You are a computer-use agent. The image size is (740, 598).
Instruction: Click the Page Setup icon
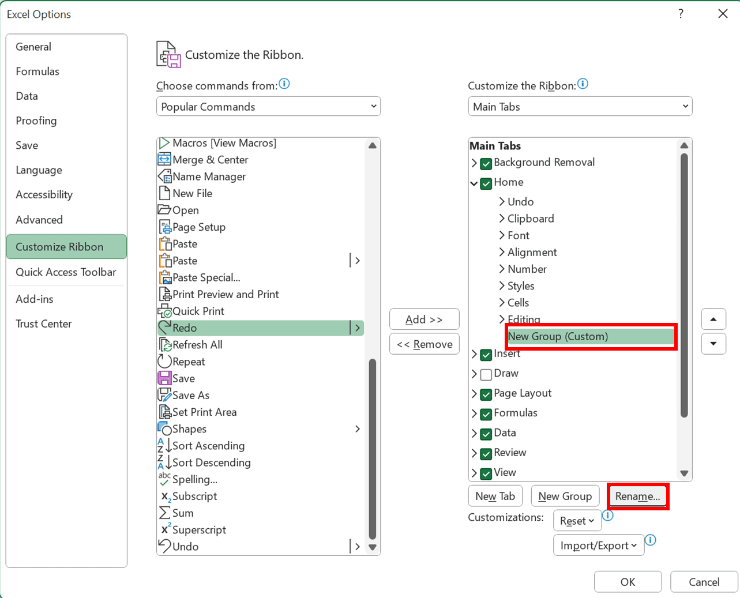click(x=164, y=227)
